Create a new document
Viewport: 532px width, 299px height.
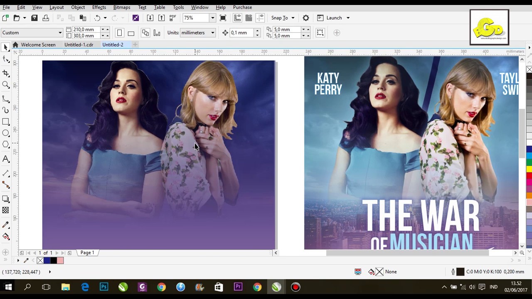(5, 18)
